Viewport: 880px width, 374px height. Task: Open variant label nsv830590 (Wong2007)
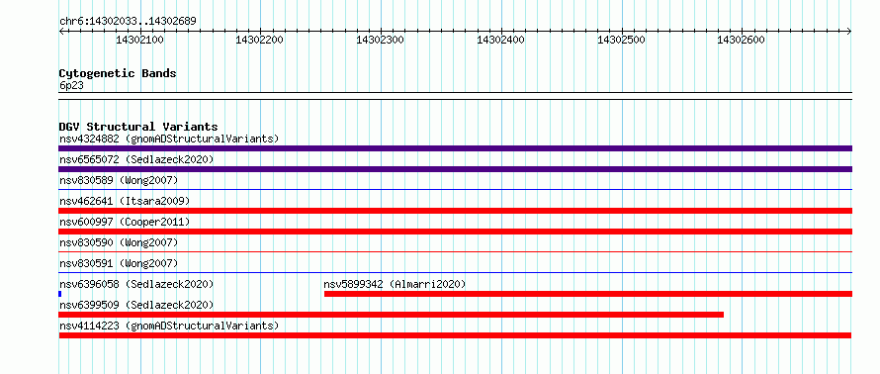click(119, 242)
